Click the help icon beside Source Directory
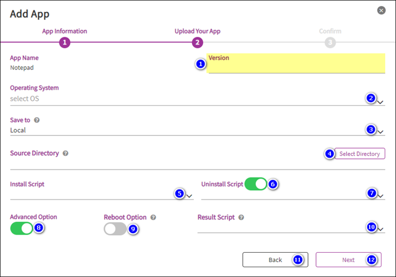 pyautogui.click(x=65, y=153)
